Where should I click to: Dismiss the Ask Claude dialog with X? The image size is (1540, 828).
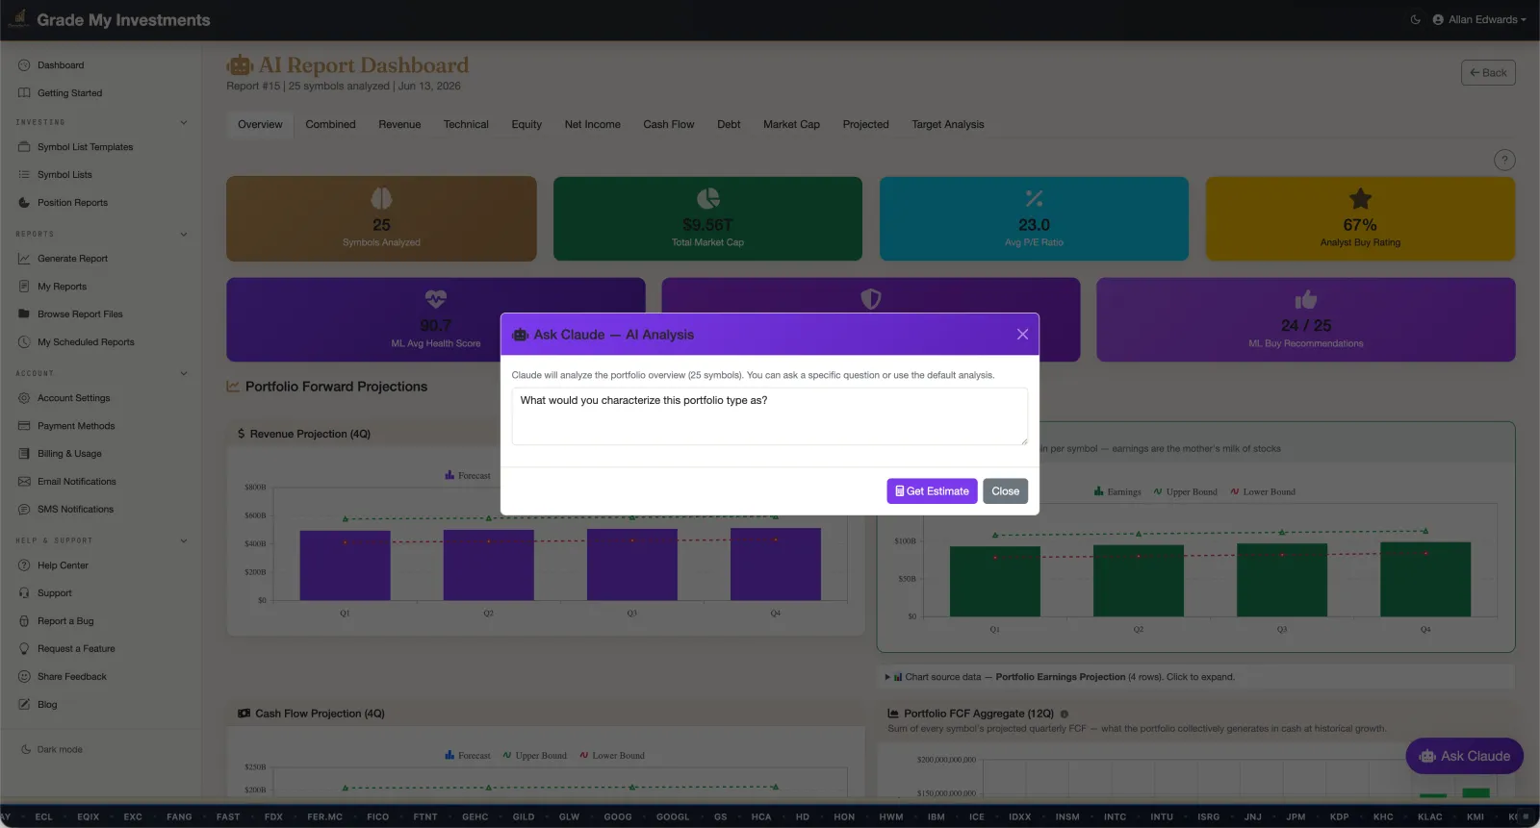[1022, 335]
